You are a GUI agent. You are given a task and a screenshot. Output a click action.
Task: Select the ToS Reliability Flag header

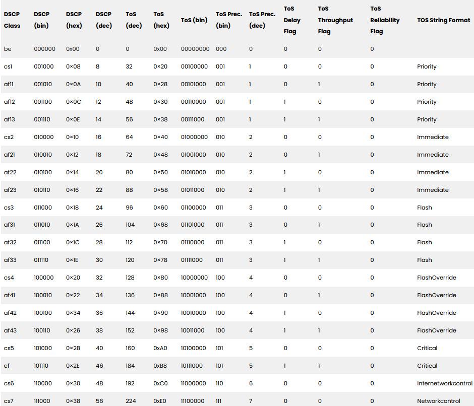[x=385, y=20]
